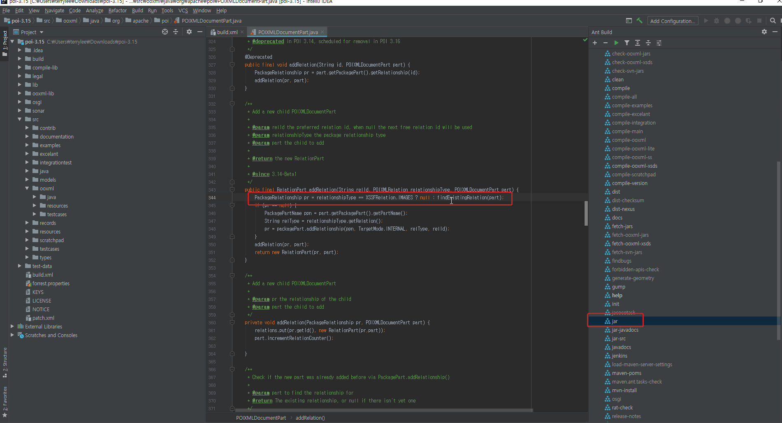Click addRelation() in bottom breadcrumb
Viewport: 782px width, 423px height.
coord(310,418)
